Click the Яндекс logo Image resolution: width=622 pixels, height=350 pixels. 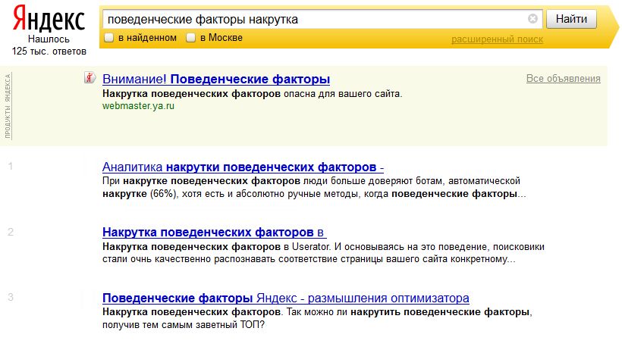pos(49,19)
